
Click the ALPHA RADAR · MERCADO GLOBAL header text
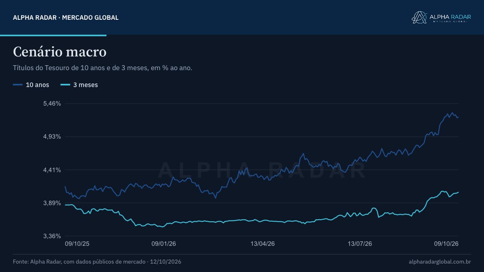click(x=66, y=18)
